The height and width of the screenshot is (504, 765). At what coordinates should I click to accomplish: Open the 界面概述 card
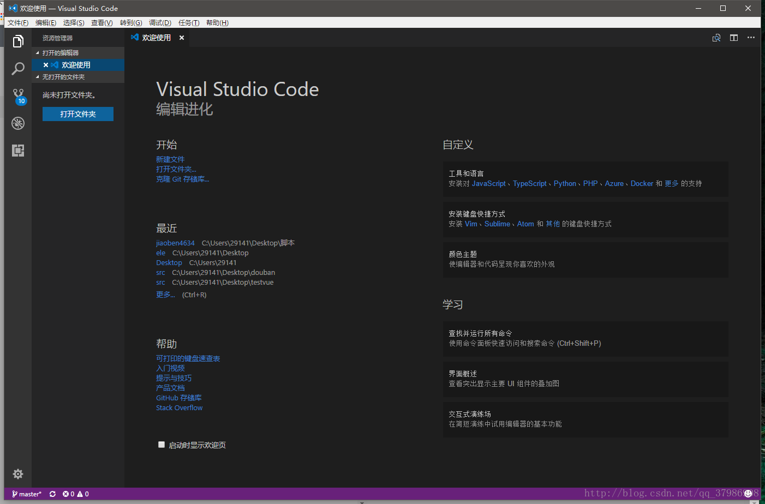click(x=585, y=379)
